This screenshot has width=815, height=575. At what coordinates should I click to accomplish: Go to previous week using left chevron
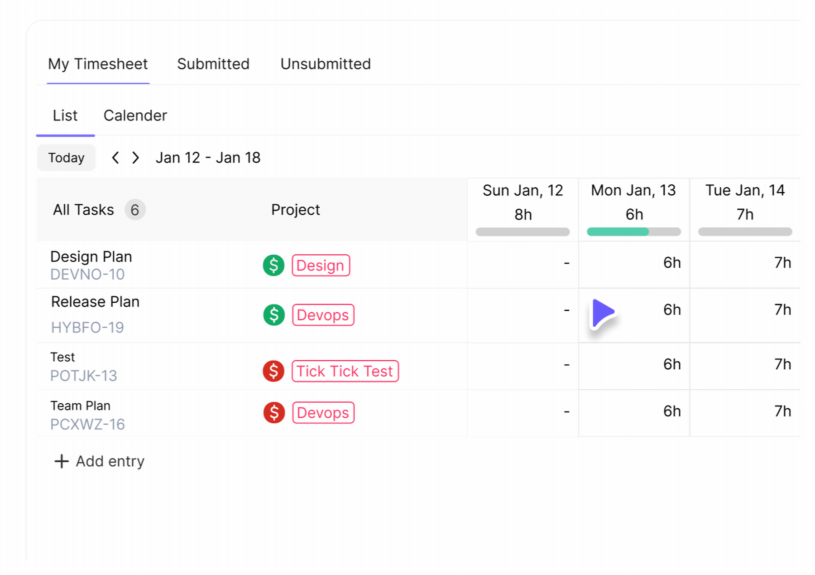pyautogui.click(x=115, y=158)
